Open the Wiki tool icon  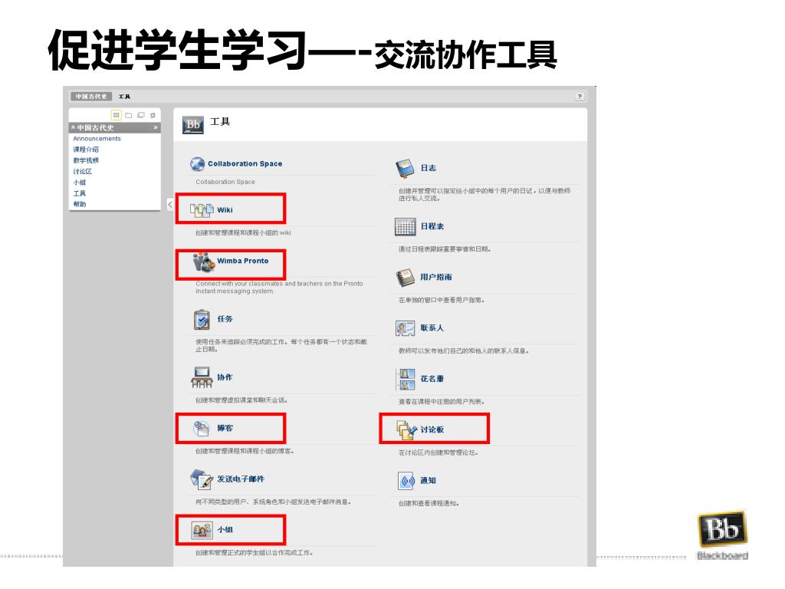(202, 210)
